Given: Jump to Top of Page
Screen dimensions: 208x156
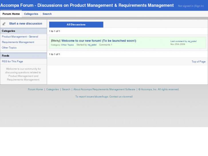Looking at the screenshot, I should coord(199,62).
